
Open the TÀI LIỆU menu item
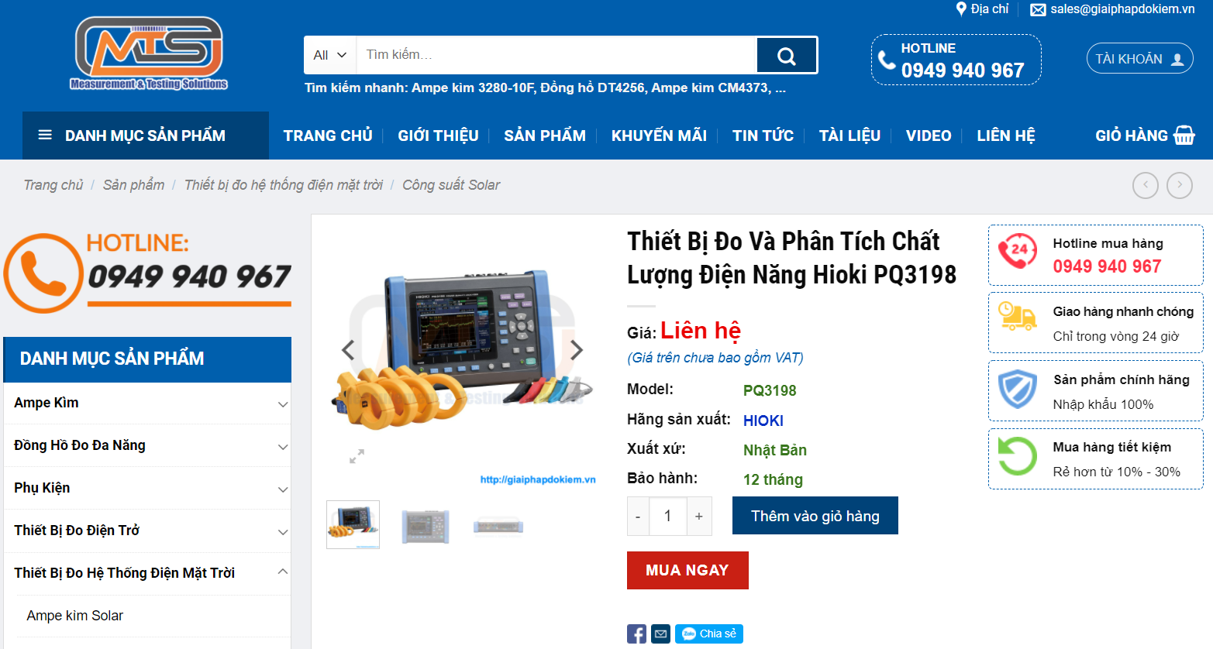click(849, 136)
